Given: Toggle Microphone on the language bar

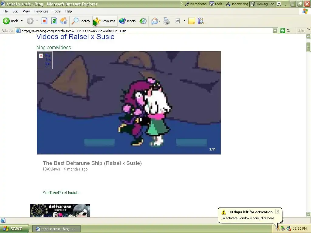Looking at the screenshot, I should tap(196, 4).
